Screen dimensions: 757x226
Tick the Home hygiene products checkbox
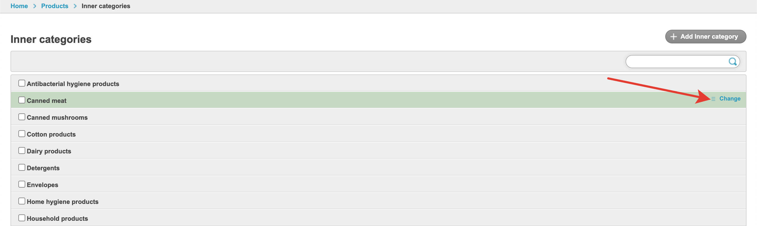(22, 201)
